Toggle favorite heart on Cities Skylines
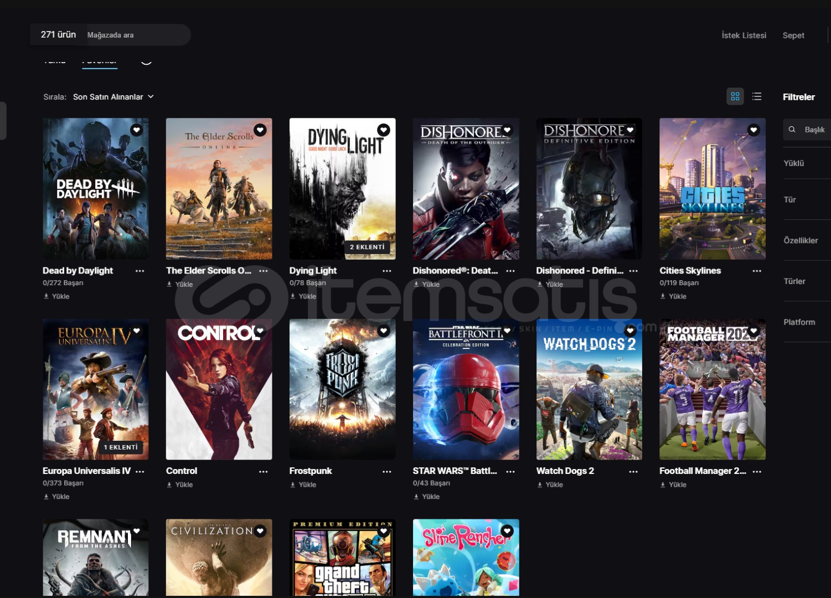The height and width of the screenshot is (598, 831). (x=753, y=130)
